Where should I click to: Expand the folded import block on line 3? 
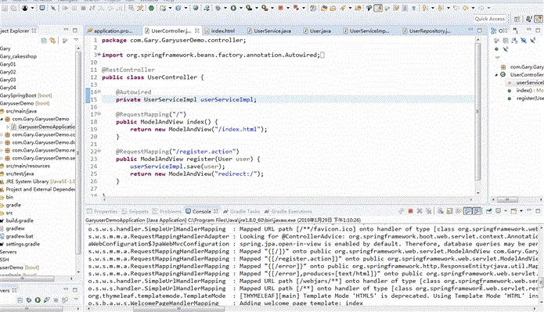tap(99, 55)
